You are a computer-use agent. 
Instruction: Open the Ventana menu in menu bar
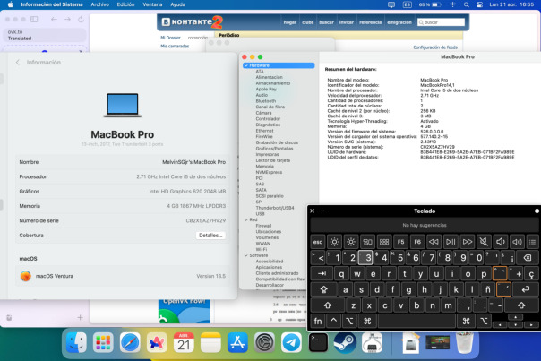coord(150,4)
